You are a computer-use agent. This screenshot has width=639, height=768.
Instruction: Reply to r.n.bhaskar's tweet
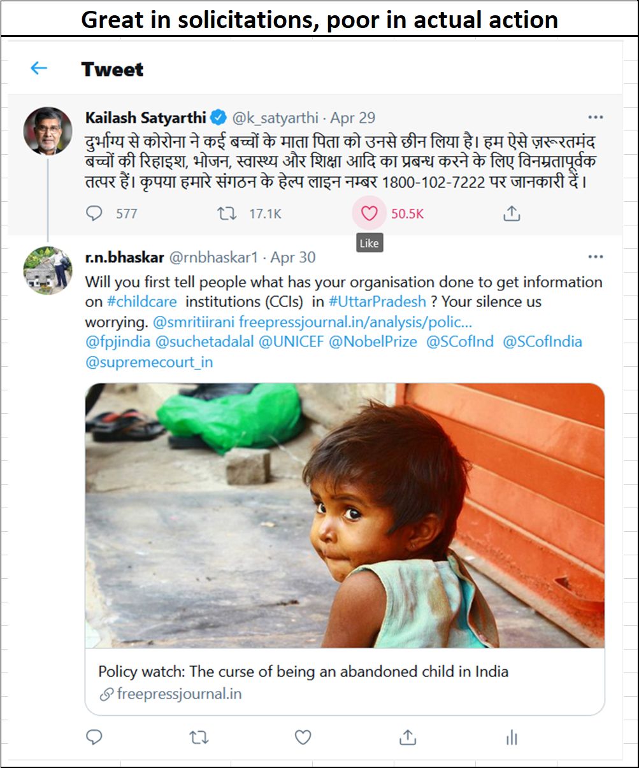click(94, 737)
